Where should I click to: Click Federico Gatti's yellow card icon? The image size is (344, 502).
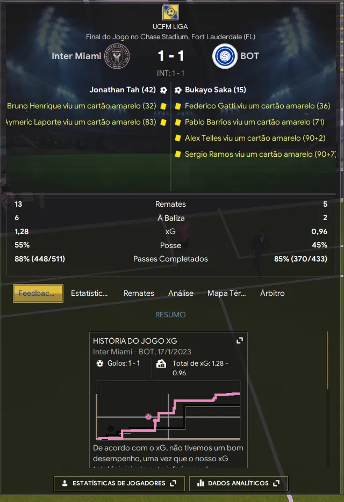177,106
